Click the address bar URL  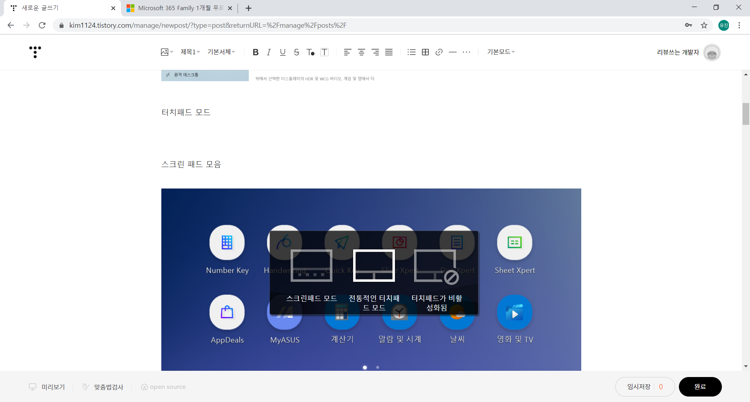tap(208, 25)
